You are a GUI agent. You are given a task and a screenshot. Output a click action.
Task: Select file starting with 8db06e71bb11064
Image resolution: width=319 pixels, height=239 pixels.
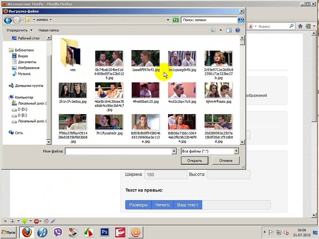[182, 128]
